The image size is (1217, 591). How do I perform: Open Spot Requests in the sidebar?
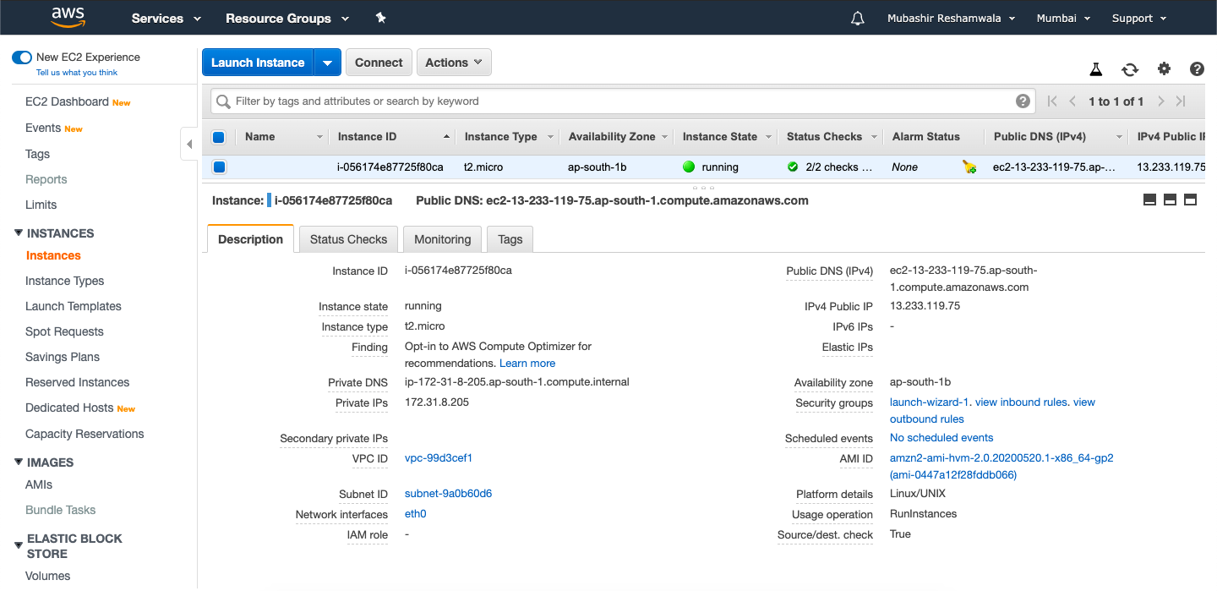(x=64, y=331)
